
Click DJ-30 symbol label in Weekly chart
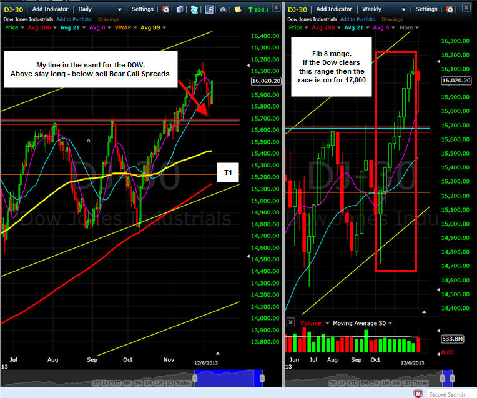click(297, 10)
